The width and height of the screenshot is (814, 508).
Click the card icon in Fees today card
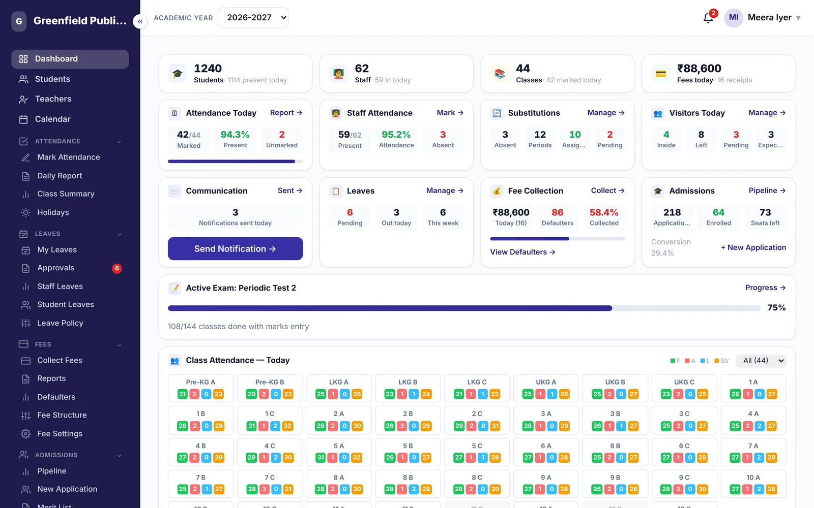660,74
